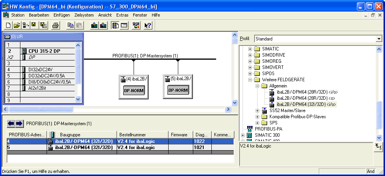Click the Allgemein folder in the catalog
This screenshot has width=385, height=176.
coord(278,85)
